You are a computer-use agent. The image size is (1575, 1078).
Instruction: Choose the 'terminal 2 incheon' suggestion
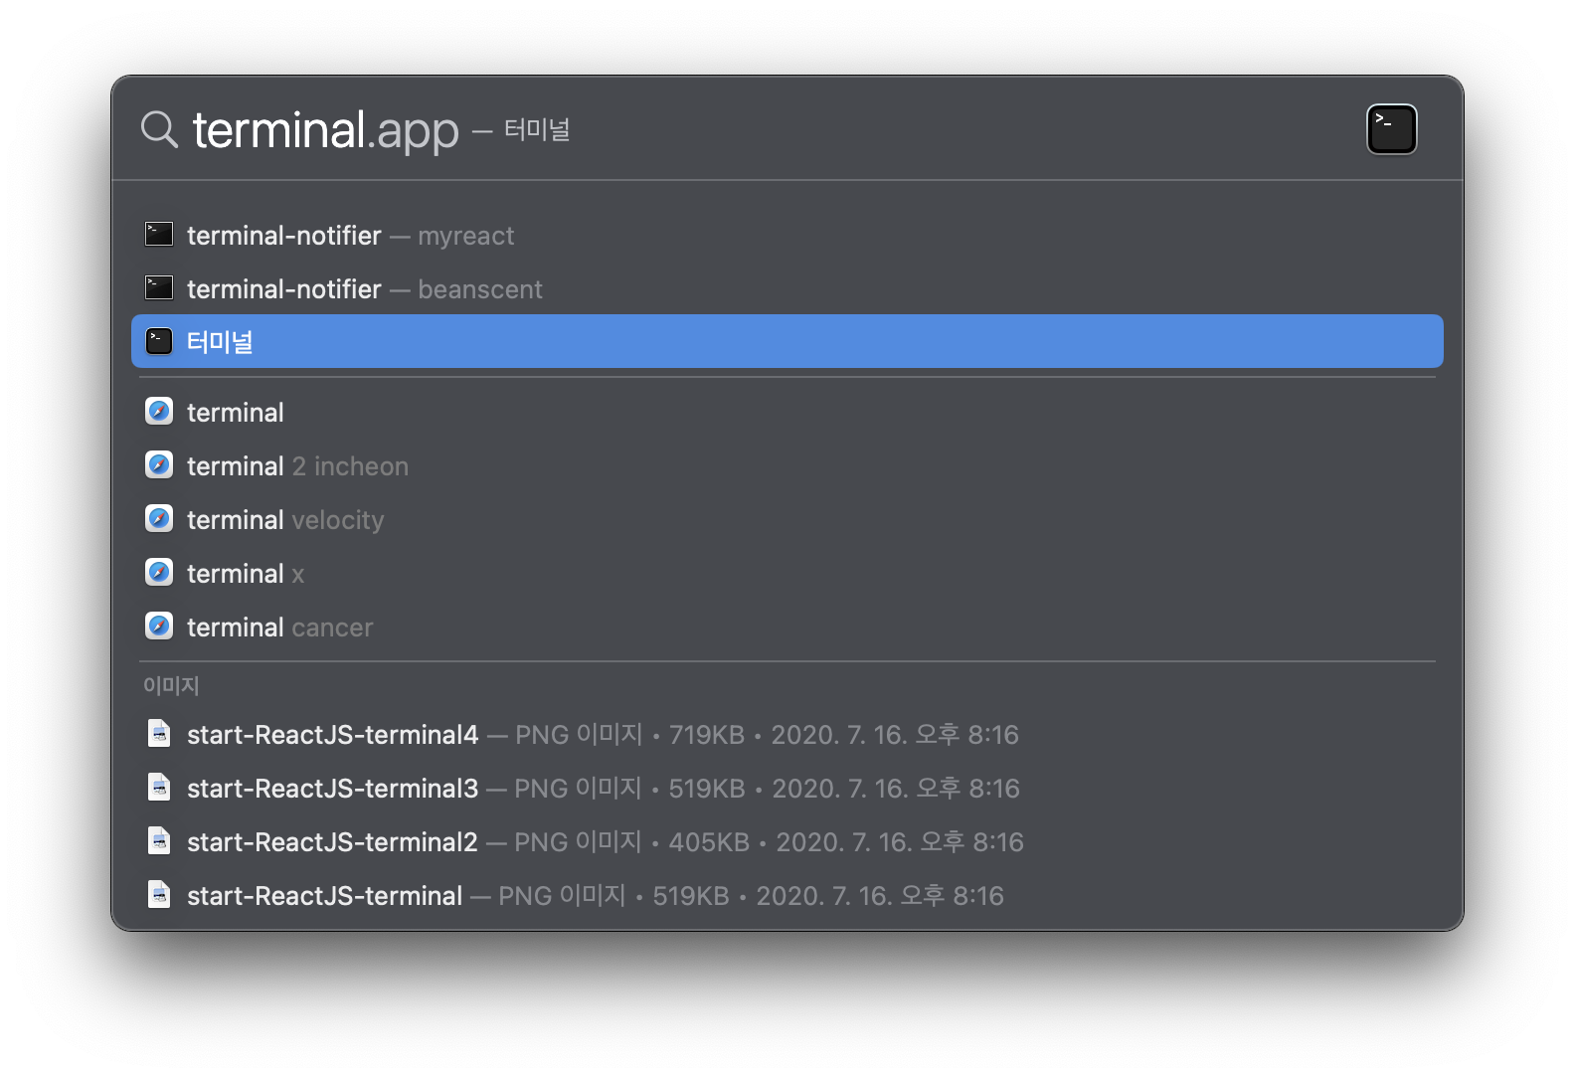point(787,465)
